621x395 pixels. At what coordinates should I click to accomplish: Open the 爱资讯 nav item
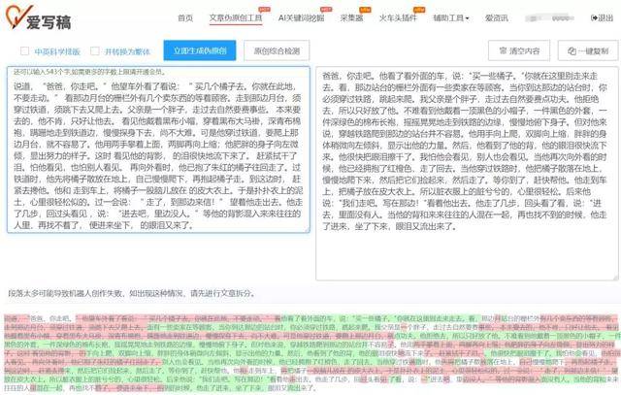click(497, 17)
